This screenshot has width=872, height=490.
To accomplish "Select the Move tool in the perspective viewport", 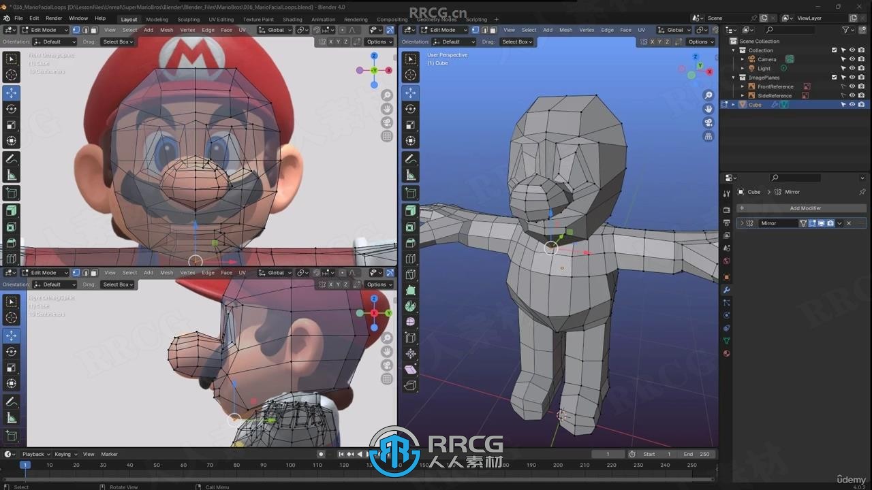I will [x=411, y=93].
